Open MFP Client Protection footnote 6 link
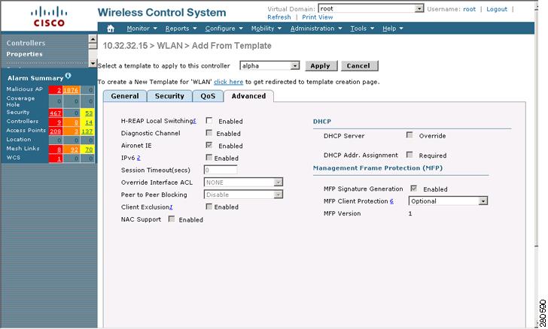The image size is (548, 329). point(391,201)
